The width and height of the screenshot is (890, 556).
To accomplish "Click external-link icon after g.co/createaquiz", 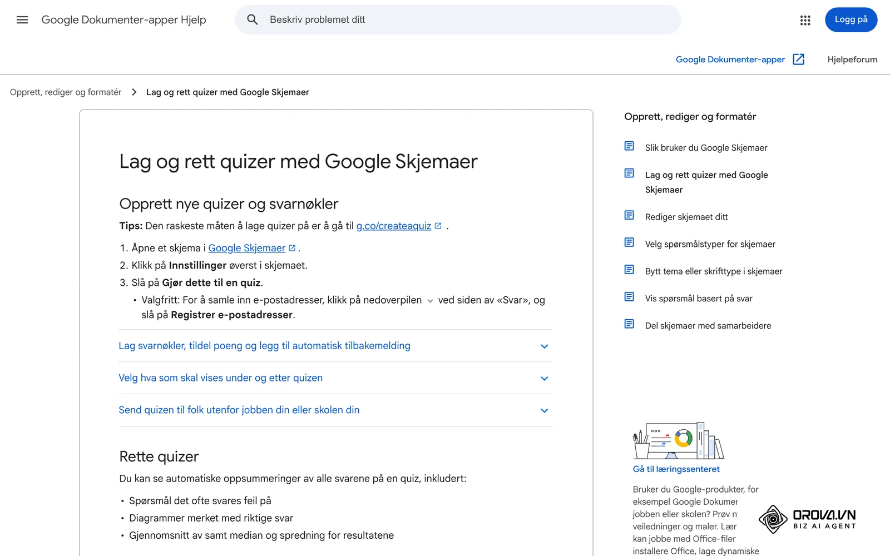I will pyautogui.click(x=438, y=226).
